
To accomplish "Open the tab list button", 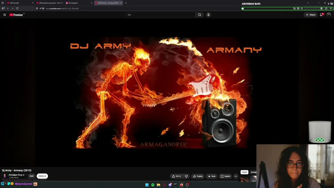I will (3, 3).
